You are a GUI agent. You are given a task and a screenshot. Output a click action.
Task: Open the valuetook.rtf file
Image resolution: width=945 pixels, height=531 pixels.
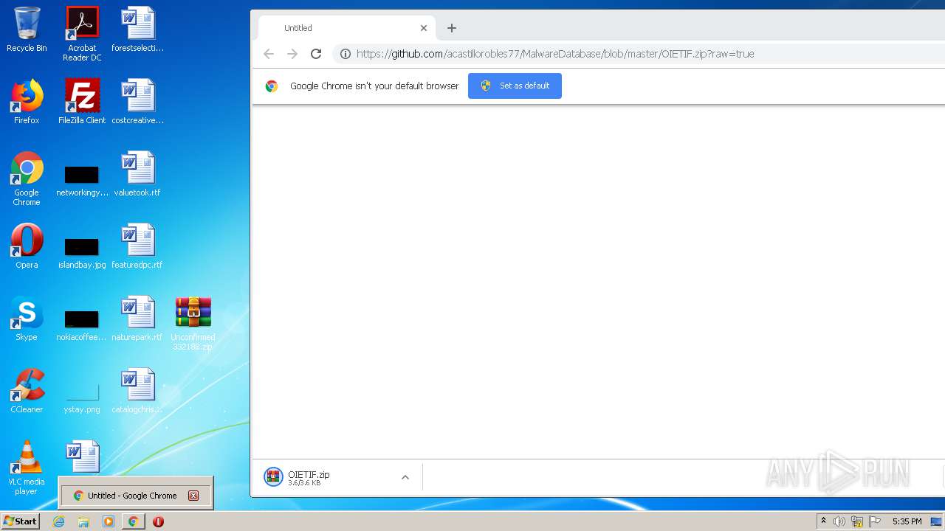click(137, 174)
